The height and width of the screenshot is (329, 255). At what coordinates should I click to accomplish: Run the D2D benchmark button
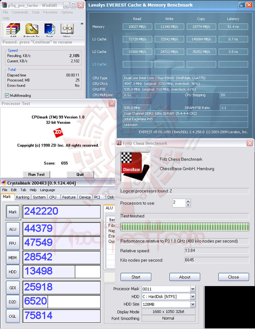13,302
